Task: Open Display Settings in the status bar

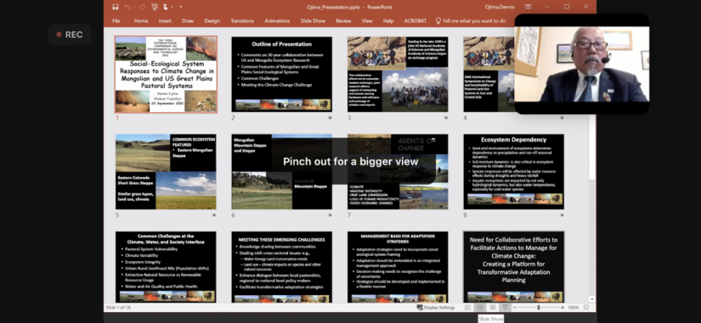Action: tap(436, 308)
